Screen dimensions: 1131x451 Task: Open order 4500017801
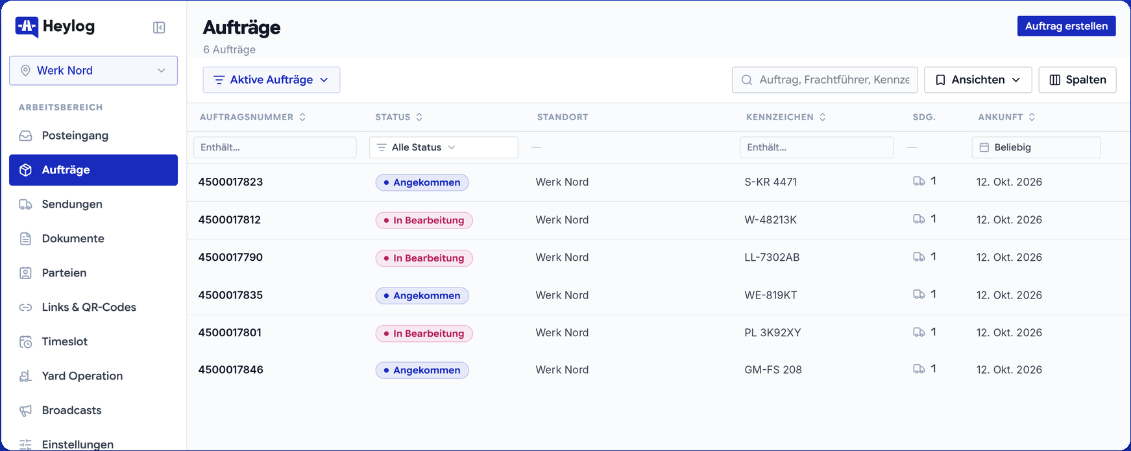230,333
